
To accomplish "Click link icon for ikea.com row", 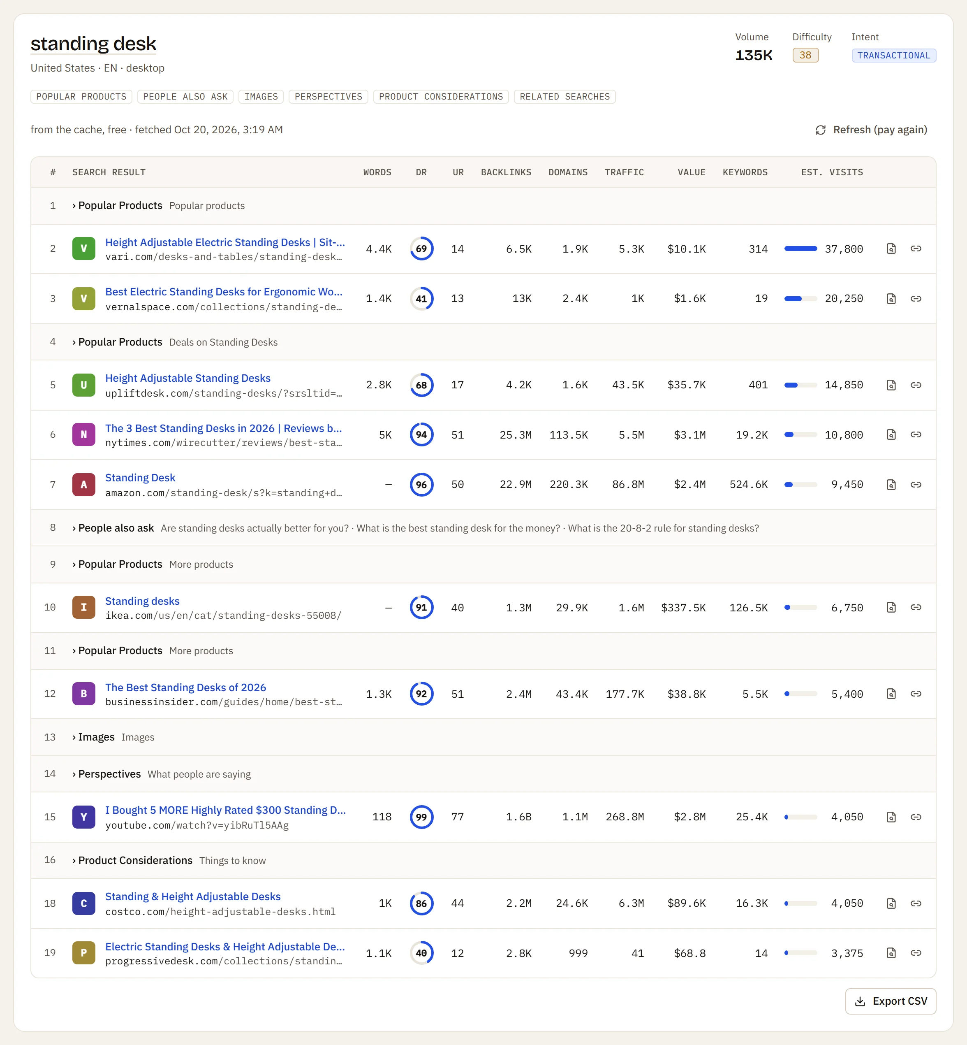I will (x=916, y=607).
